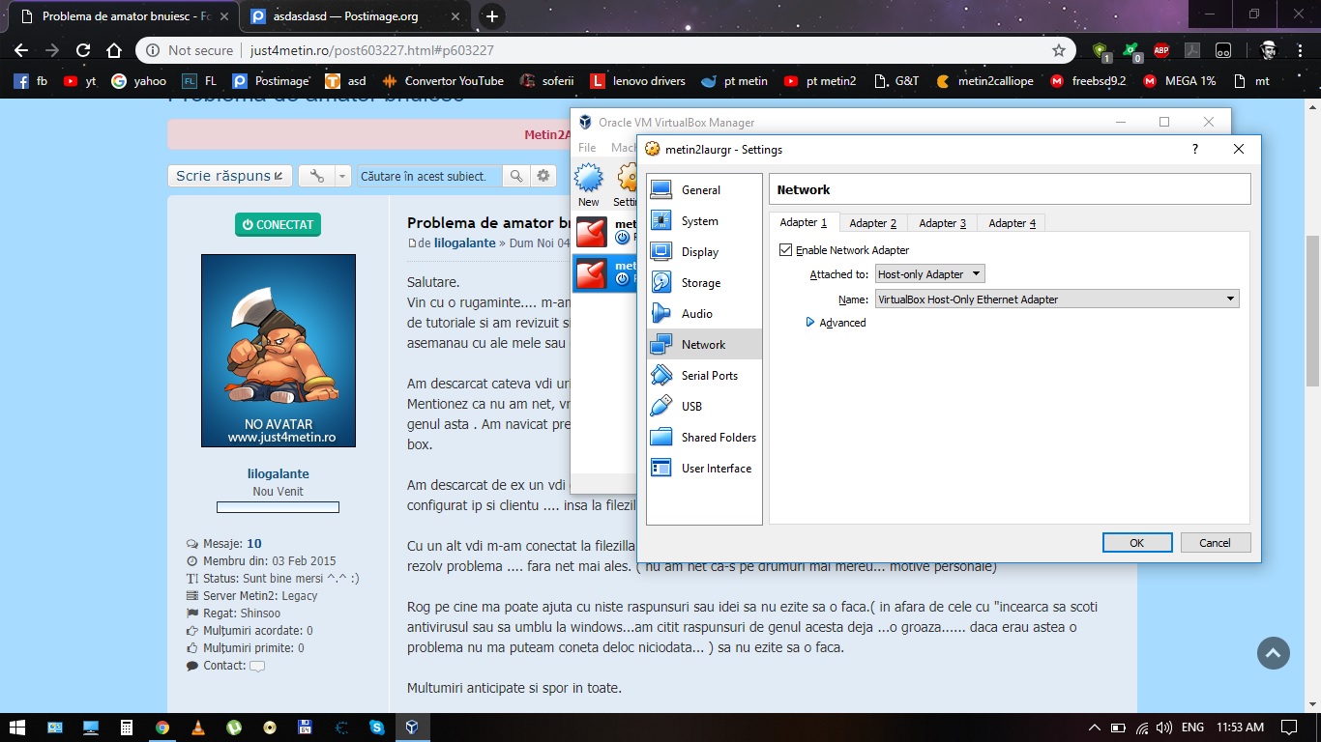The image size is (1321, 742).
Task: Open the topic tools dropdown arrow
Action: pos(342,176)
